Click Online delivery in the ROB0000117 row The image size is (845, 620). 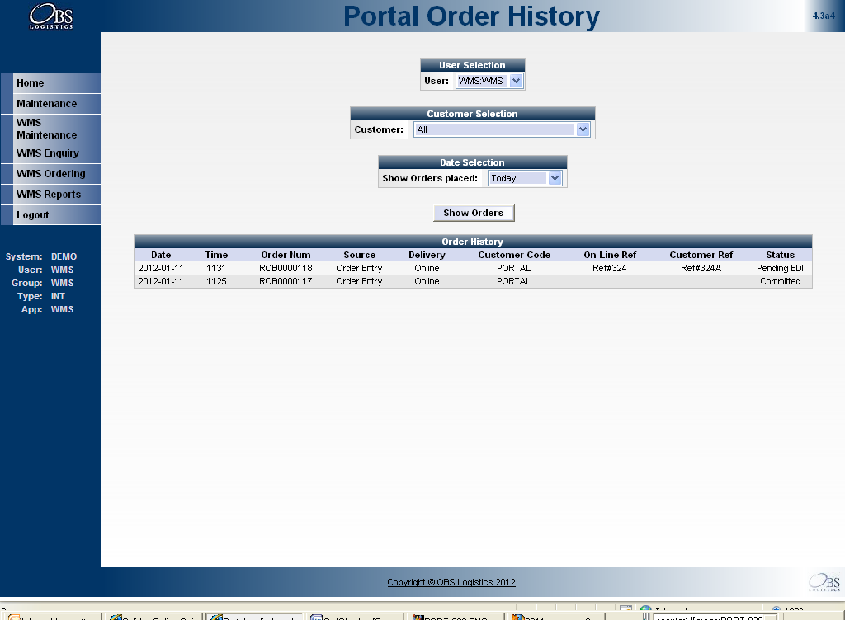click(x=427, y=281)
